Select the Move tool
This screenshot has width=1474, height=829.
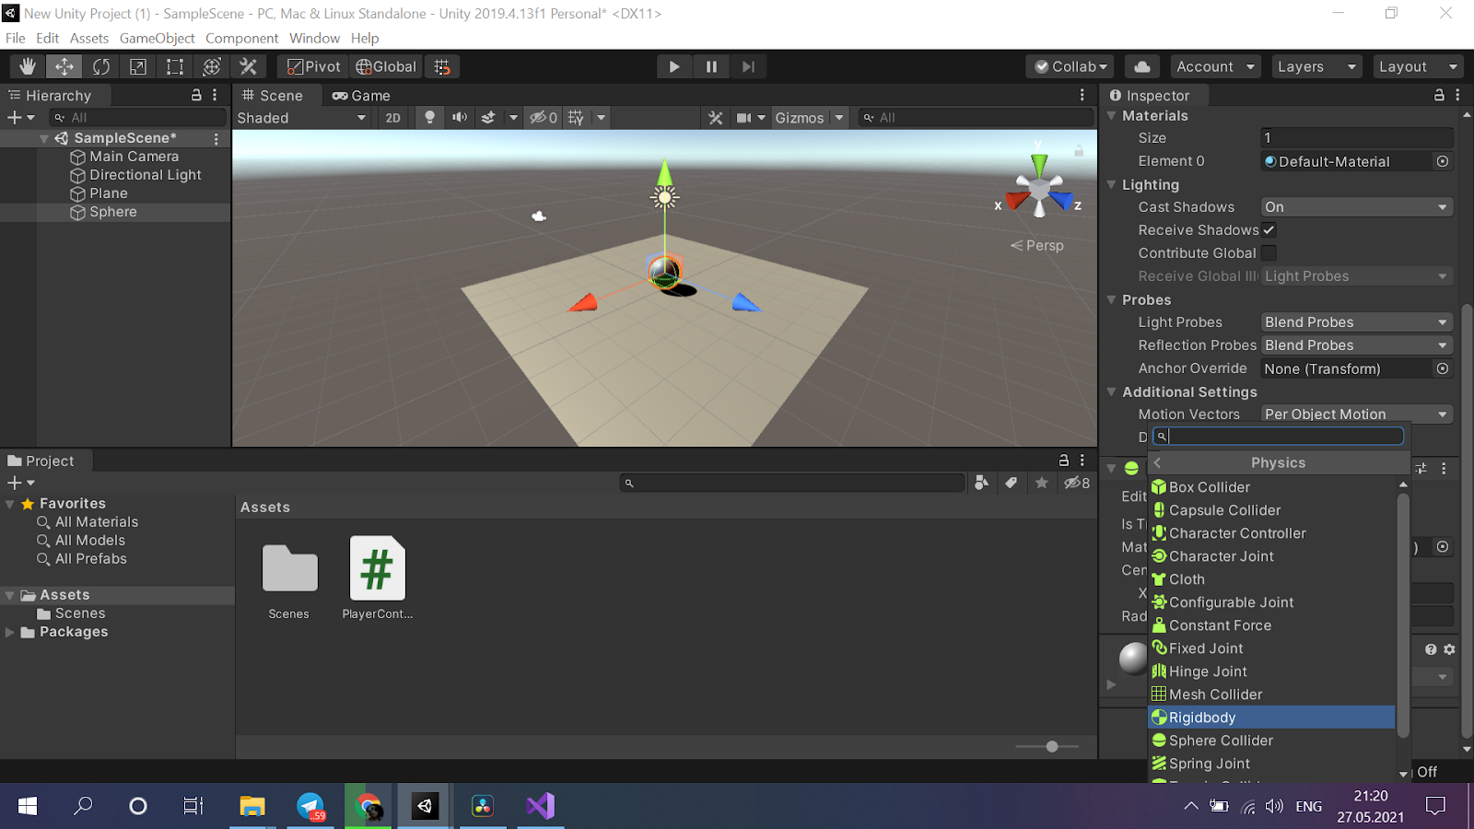[64, 66]
